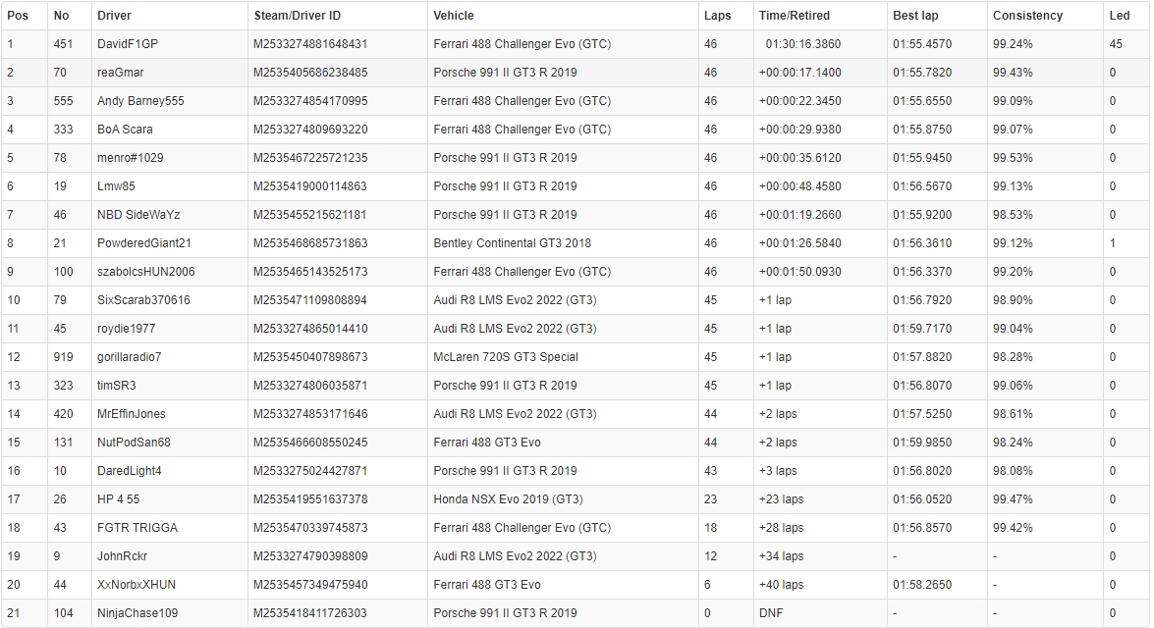Select driver name Andy Barney555
The image size is (1154, 628).
click(140, 101)
